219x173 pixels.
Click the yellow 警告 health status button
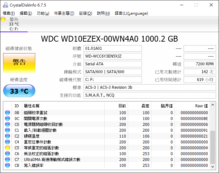click(x=19, y=63)
